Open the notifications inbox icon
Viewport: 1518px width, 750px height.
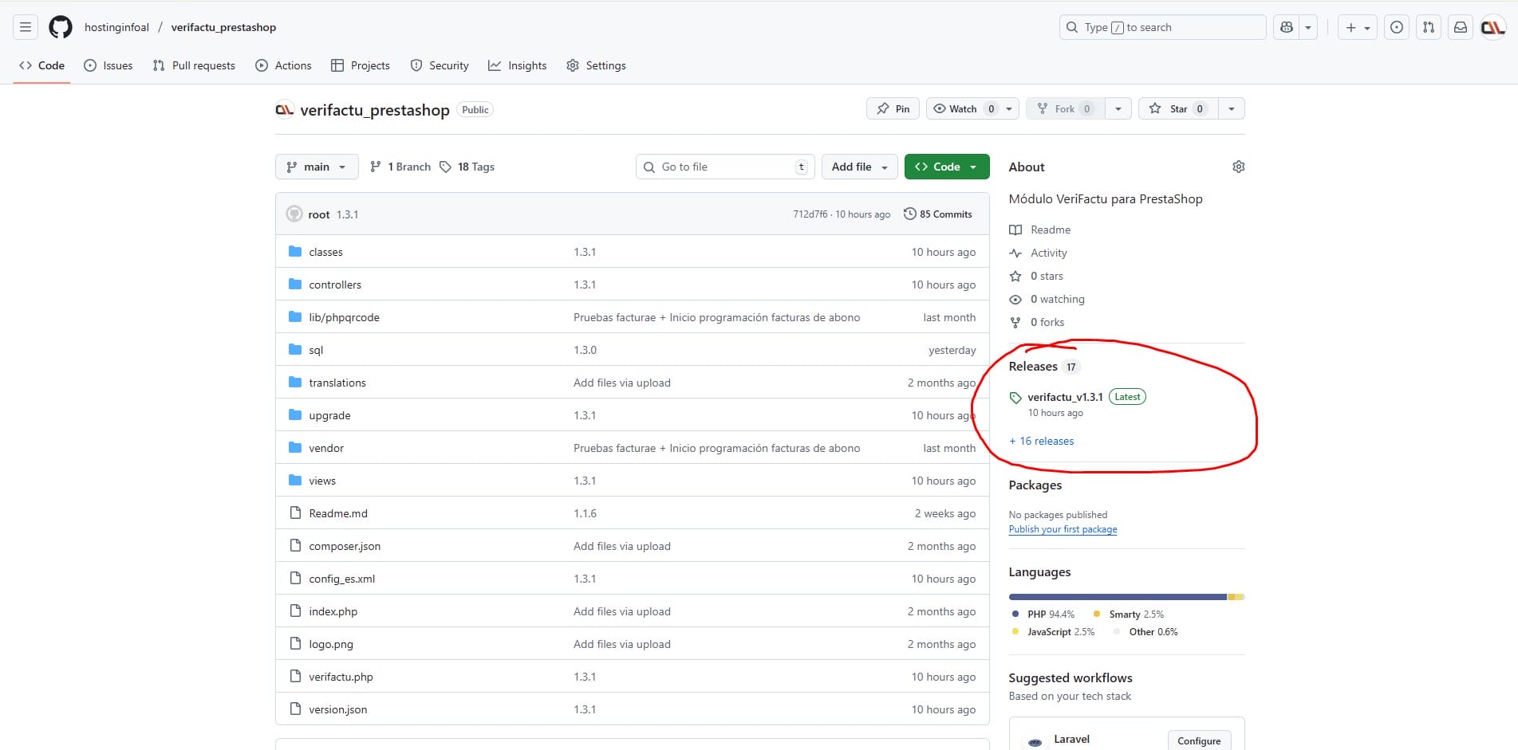click(1460, 27)
